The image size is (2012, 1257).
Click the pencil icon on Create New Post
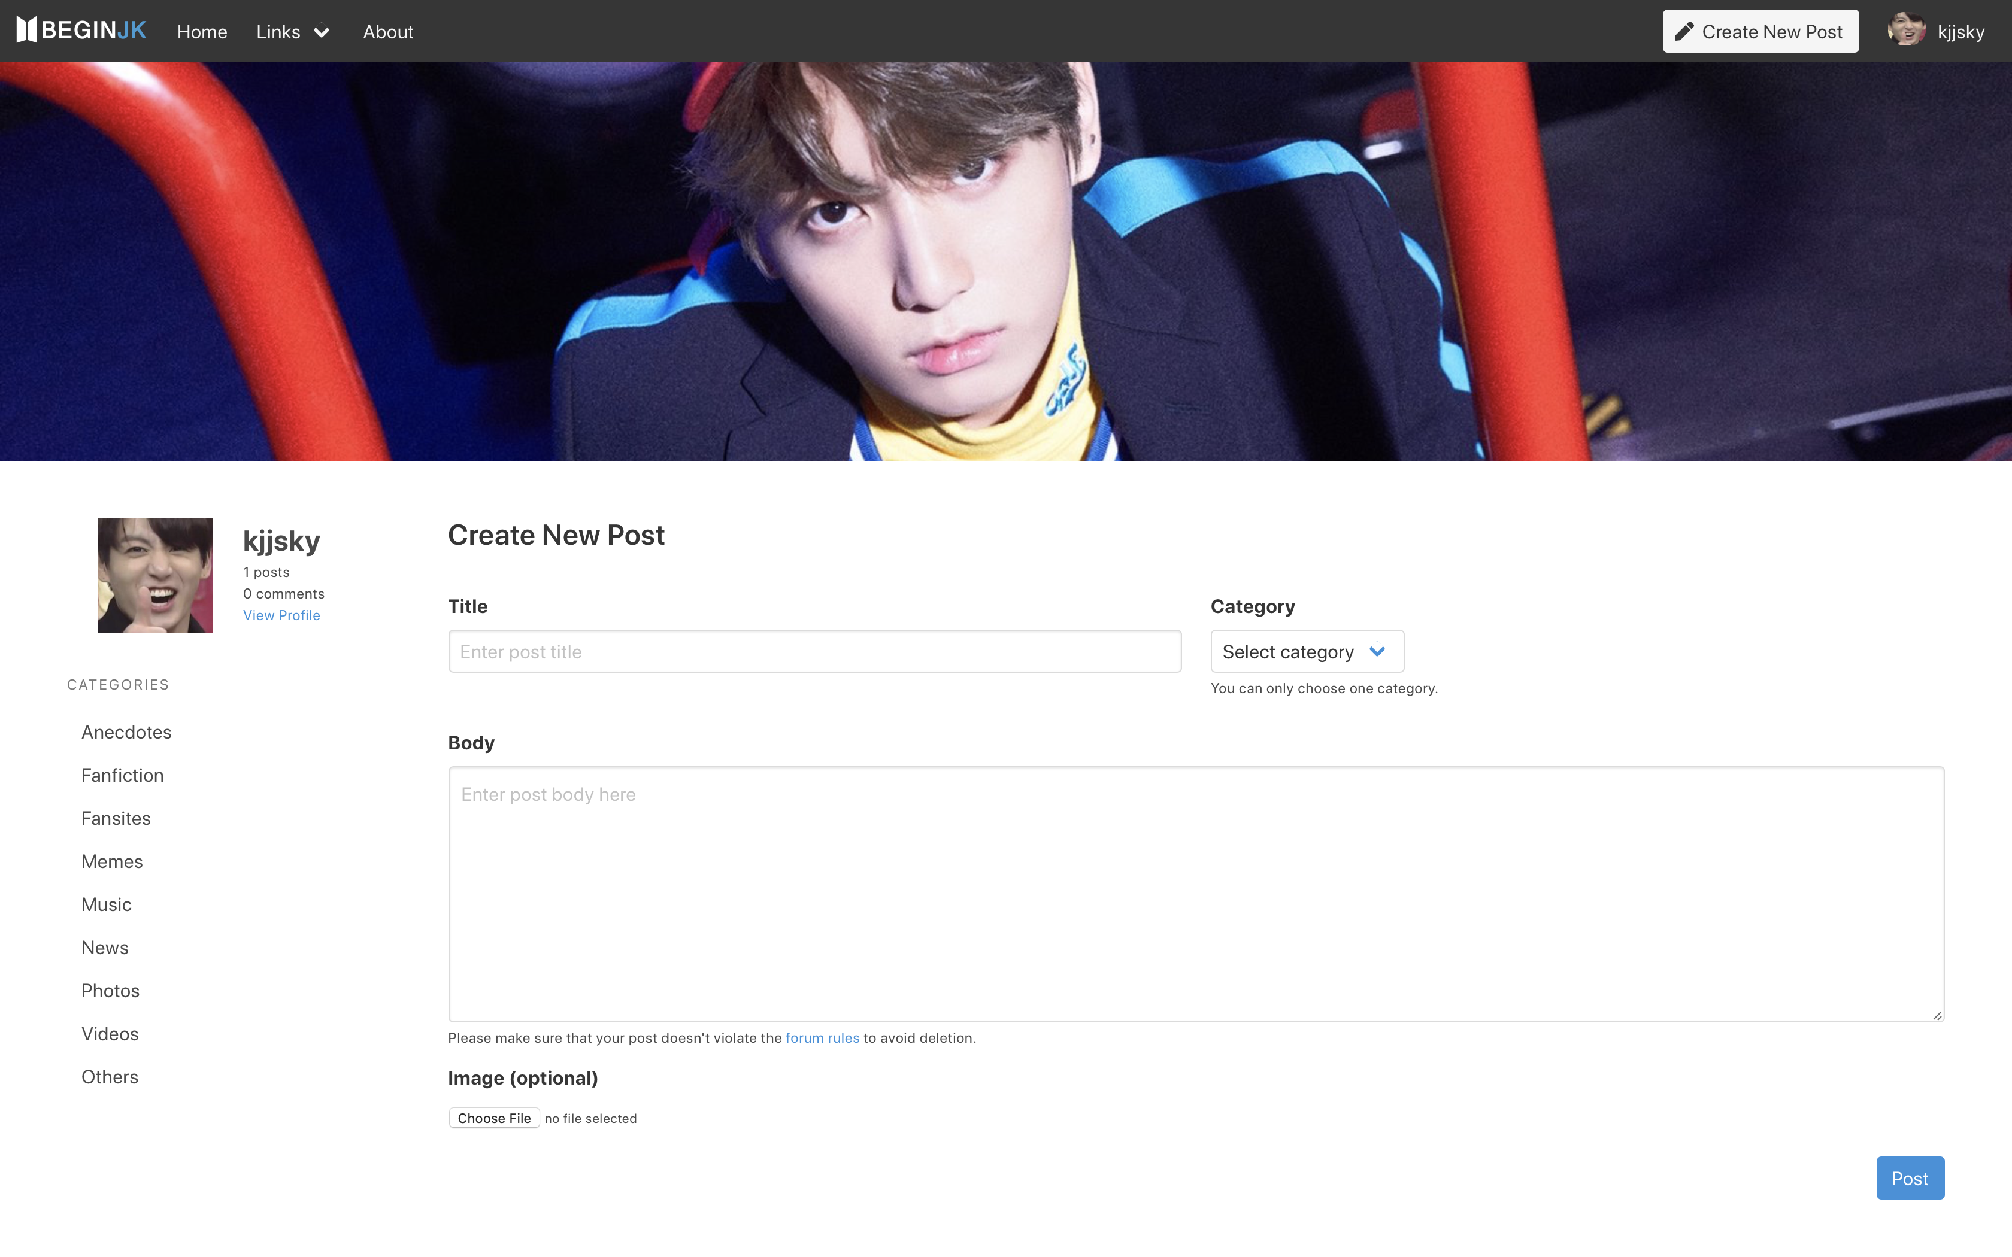point(1684,32)
